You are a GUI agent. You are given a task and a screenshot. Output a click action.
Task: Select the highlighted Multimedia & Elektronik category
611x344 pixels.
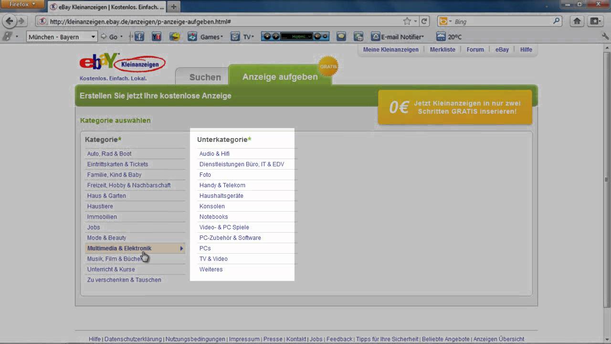(x=135, y=248)
